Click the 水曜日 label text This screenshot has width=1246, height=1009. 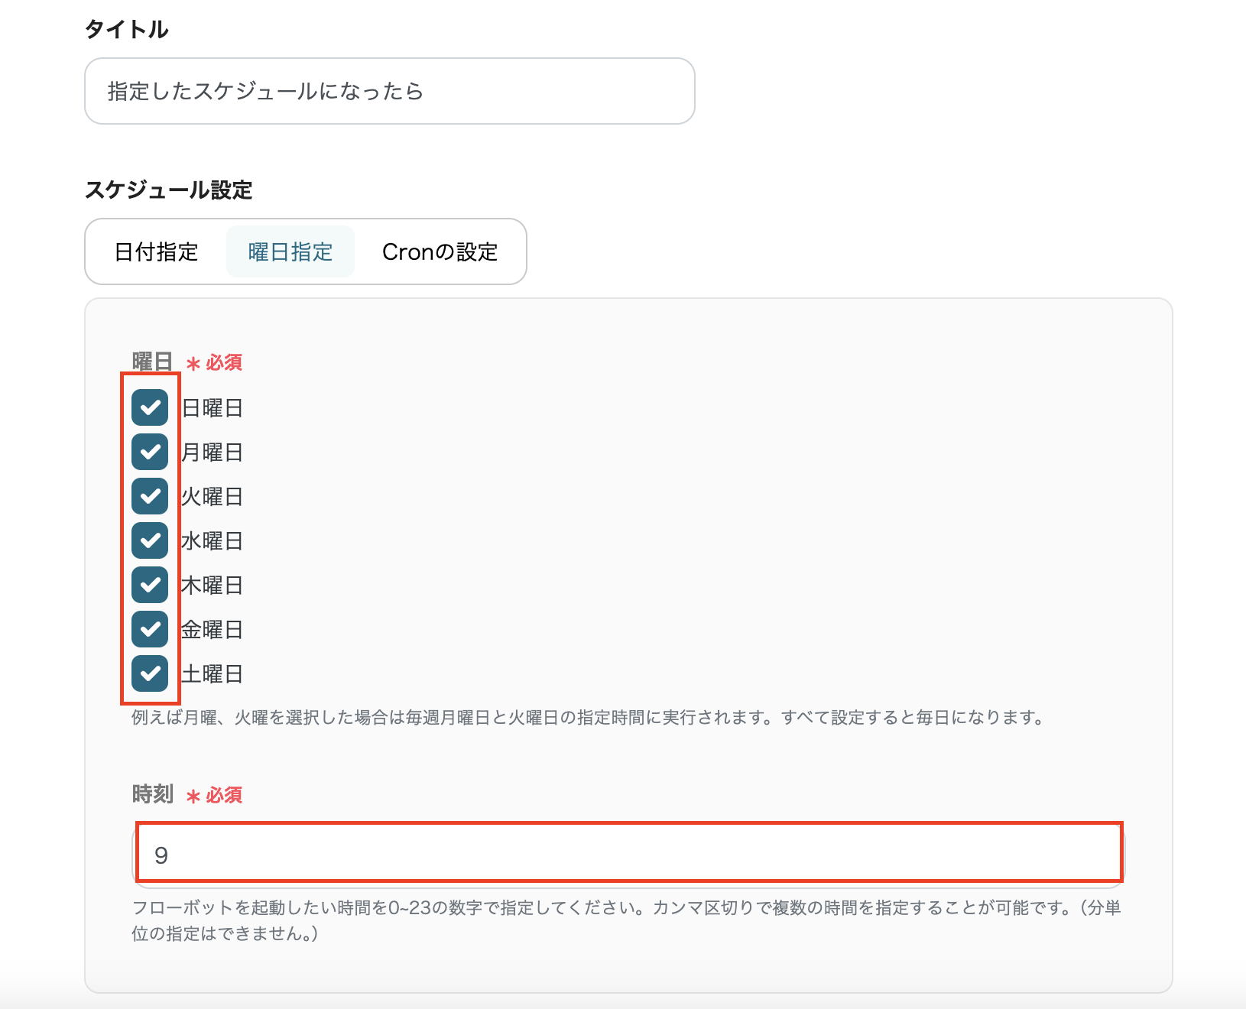click(x=212, y=541)
